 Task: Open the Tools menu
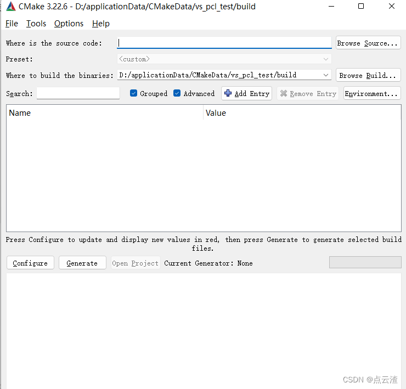tap(36, 24)
